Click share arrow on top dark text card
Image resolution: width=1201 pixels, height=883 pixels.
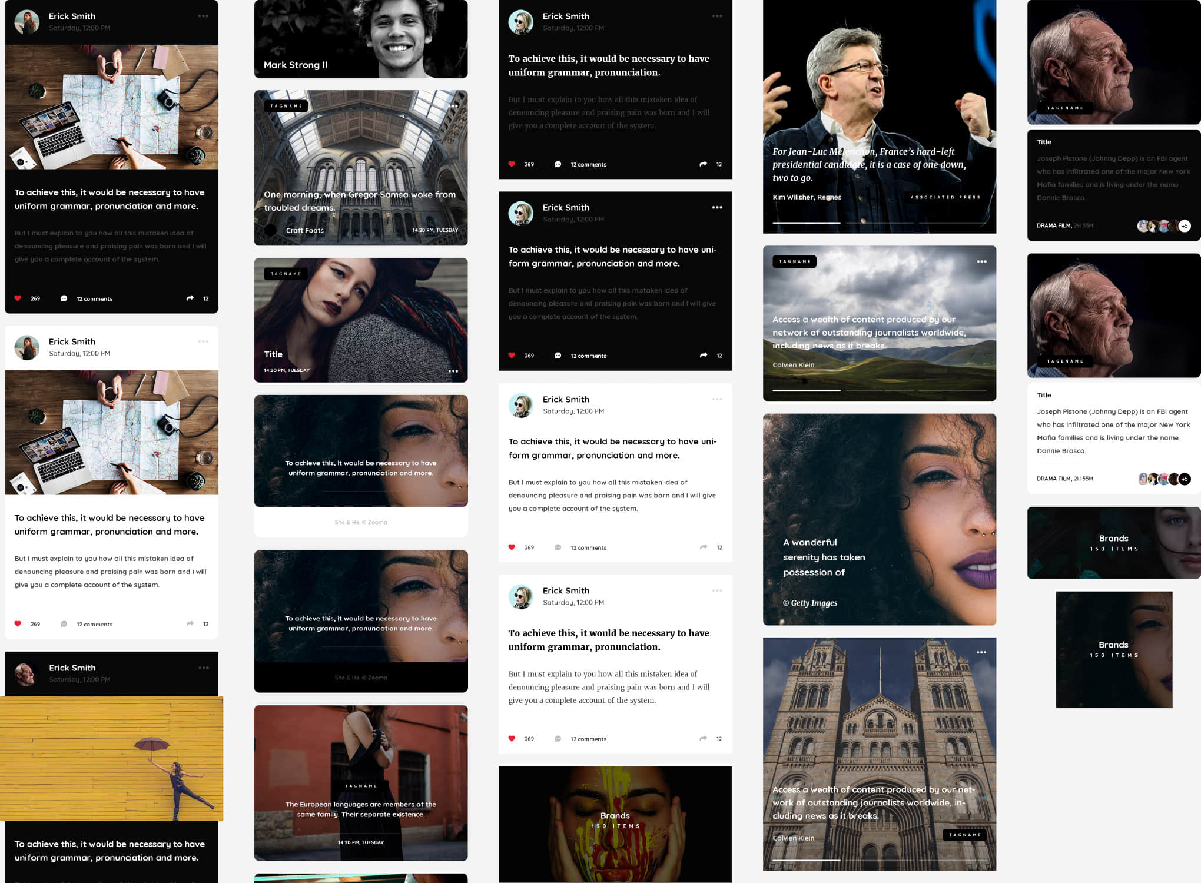click(x=703, y=164)
